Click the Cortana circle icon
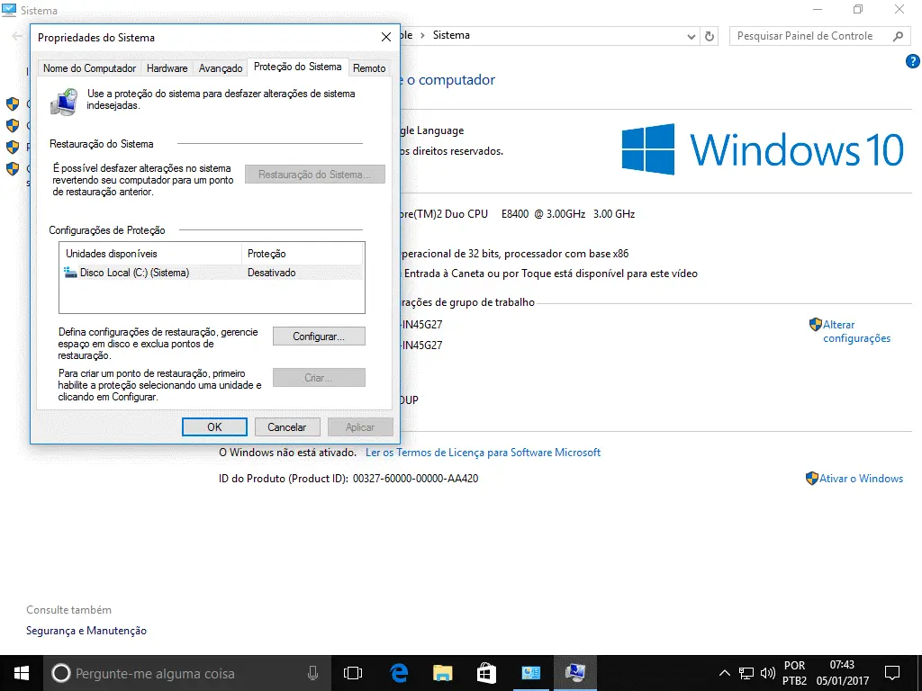Viewport: 922px width, 691px height. coord(60,673)
